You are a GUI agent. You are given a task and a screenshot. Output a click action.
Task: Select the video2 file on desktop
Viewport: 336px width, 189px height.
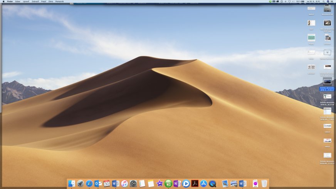(x=328, y=126)
